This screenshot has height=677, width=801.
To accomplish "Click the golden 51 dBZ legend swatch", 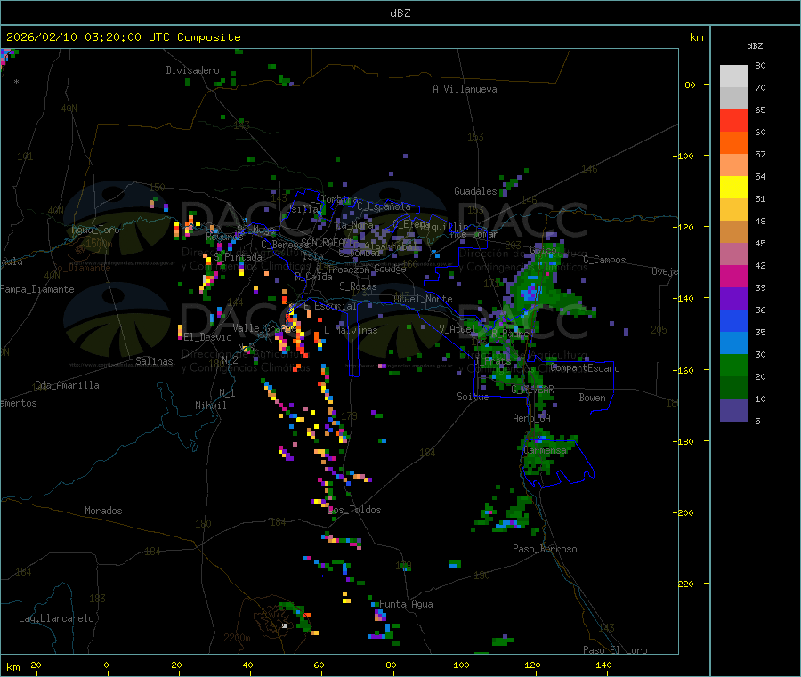I will tap(733, 210).
